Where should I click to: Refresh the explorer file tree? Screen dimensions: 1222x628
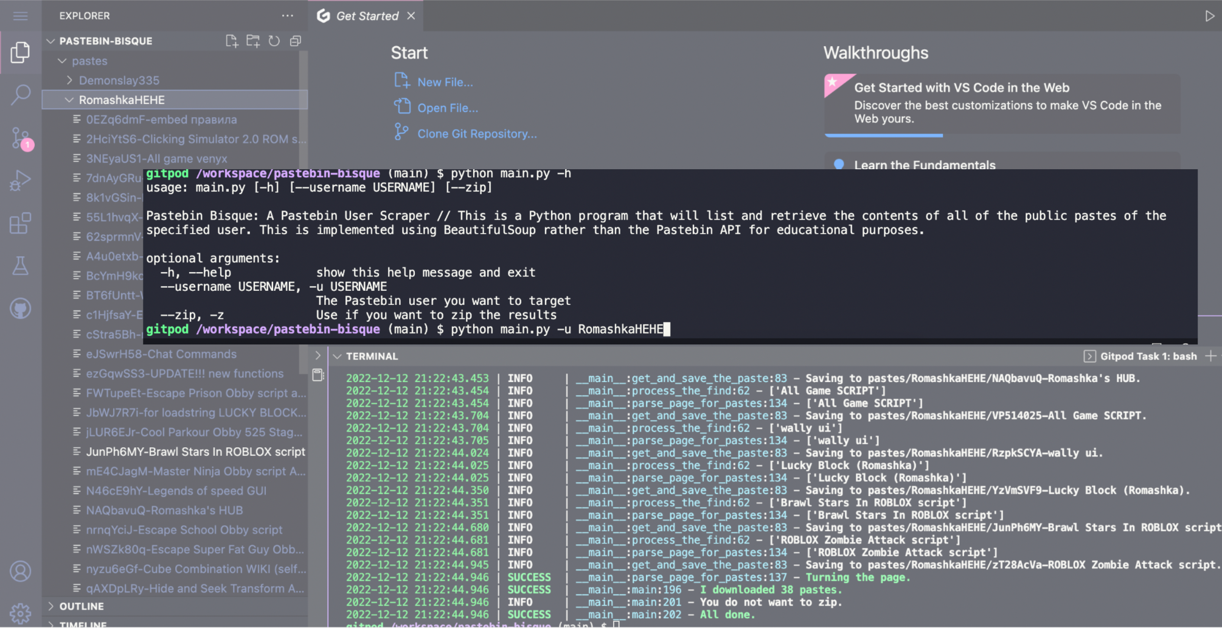pos(274,41)
